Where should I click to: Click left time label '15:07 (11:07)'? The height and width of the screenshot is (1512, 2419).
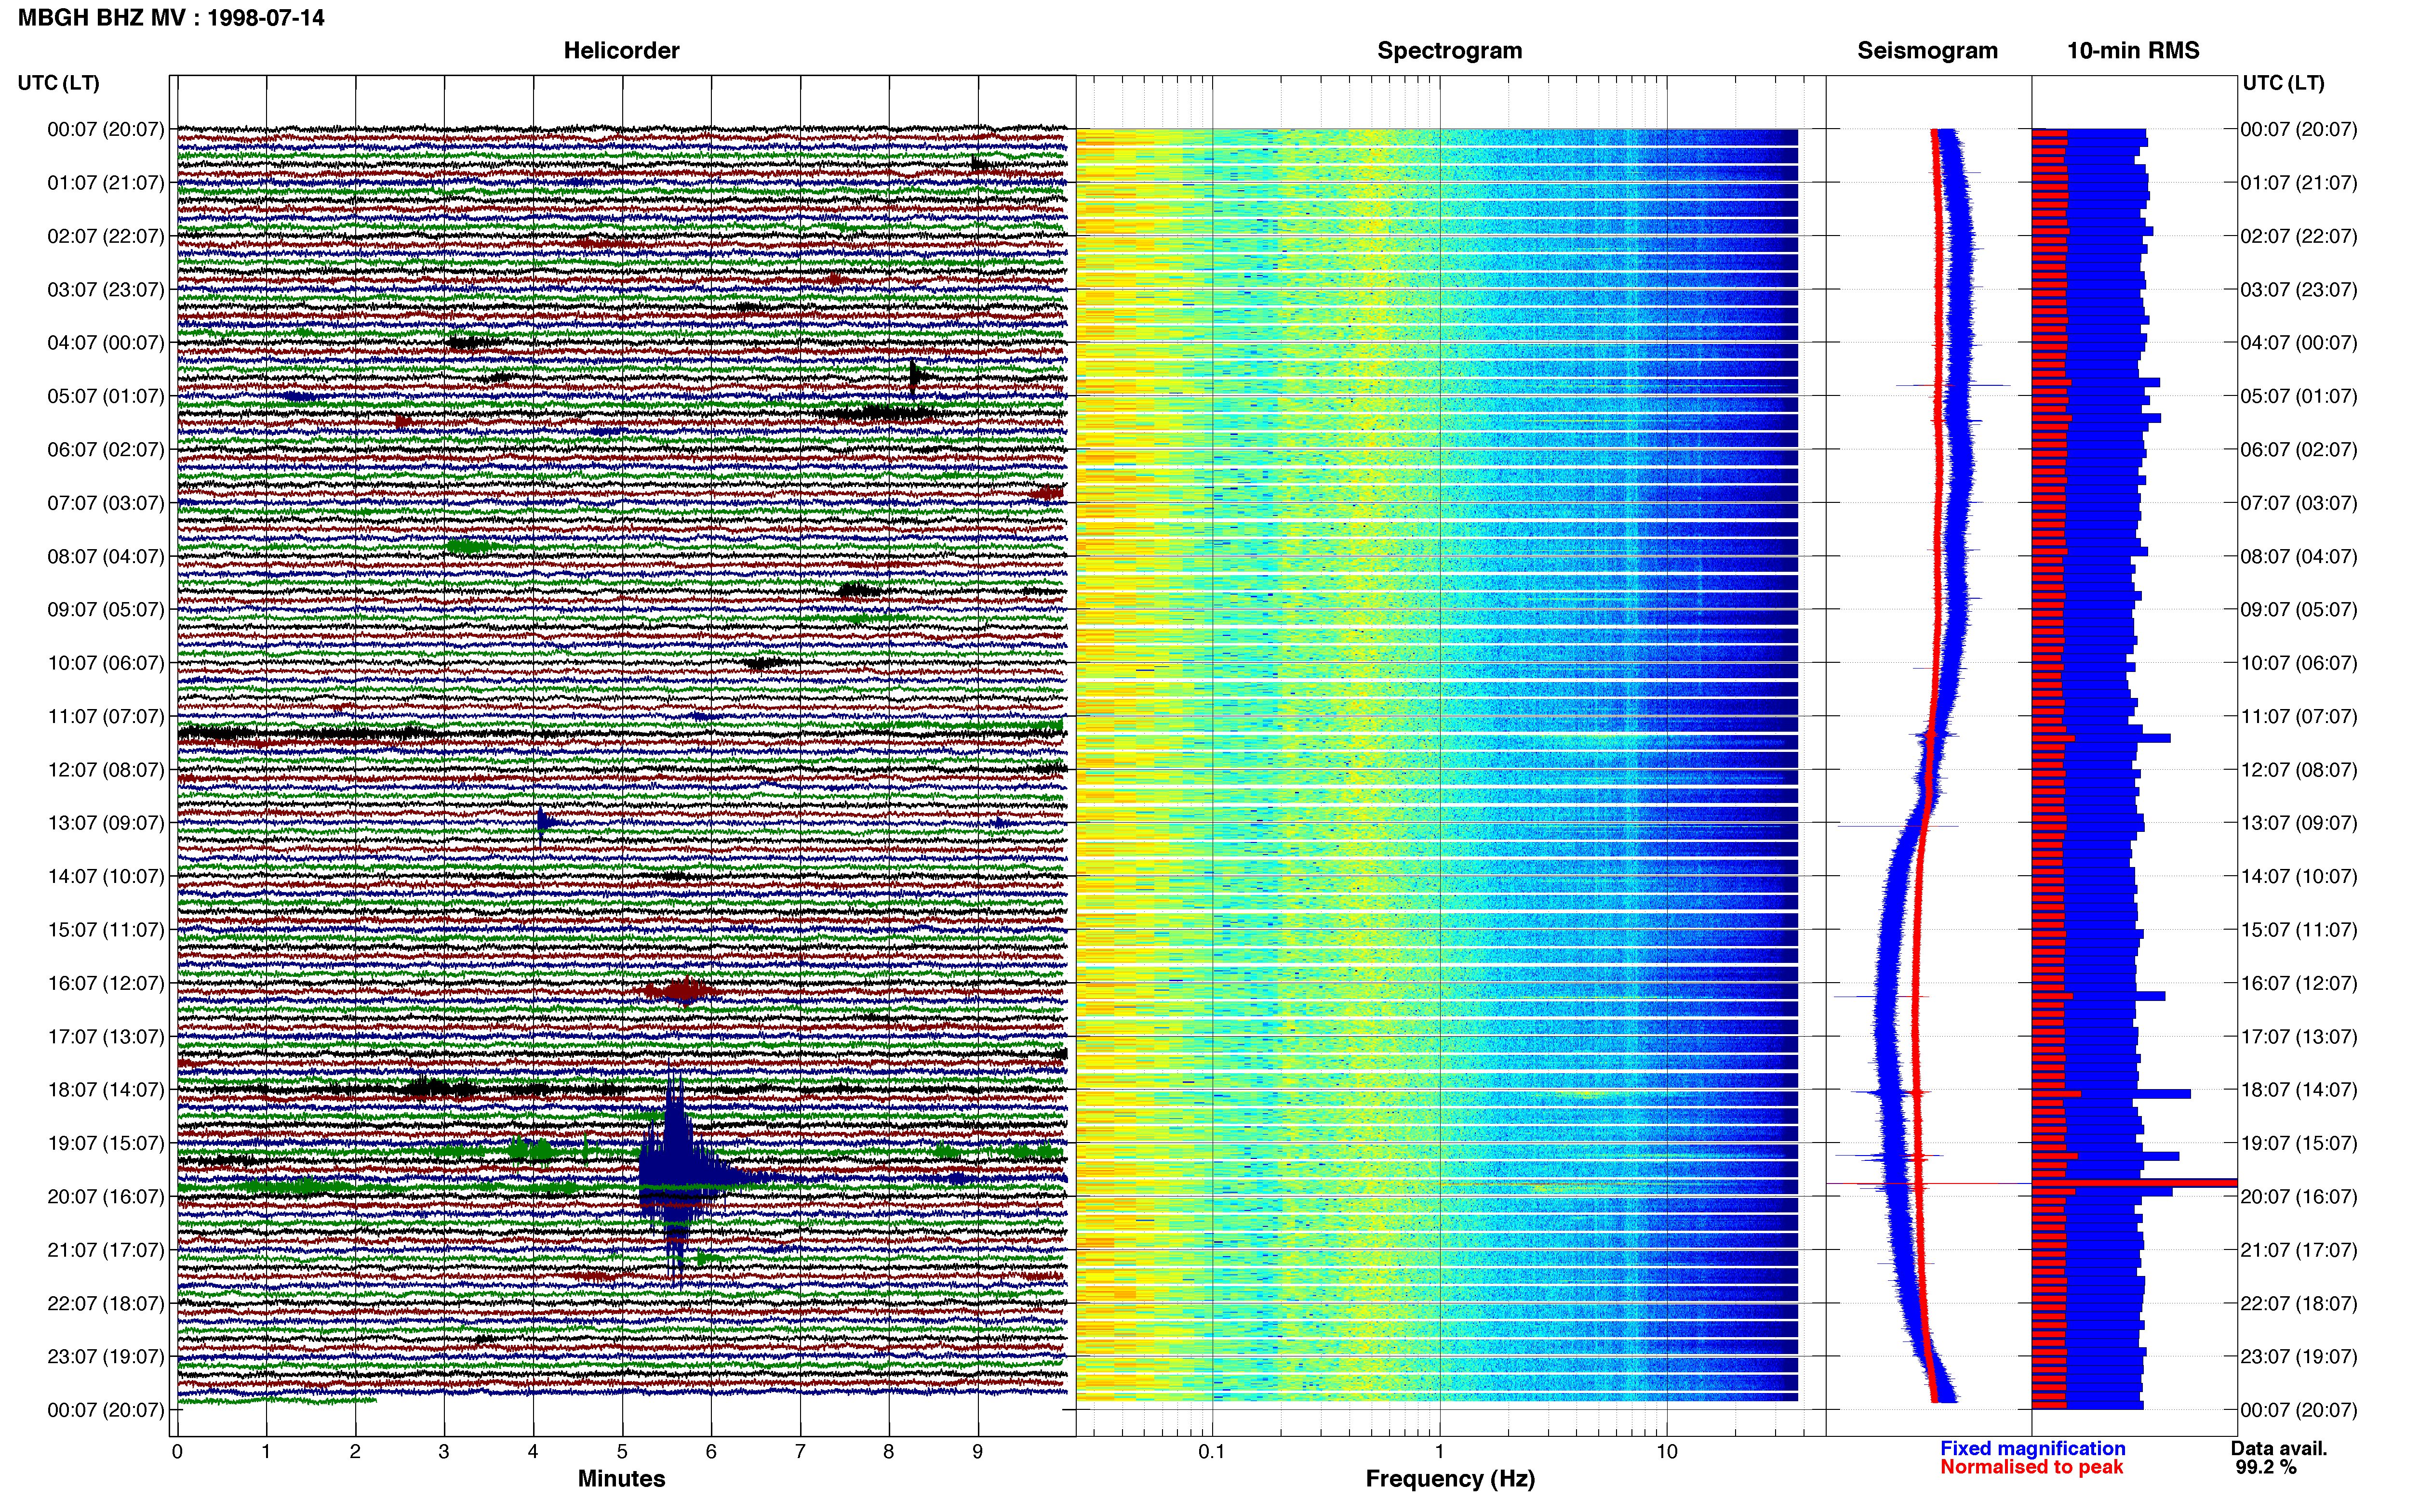coord(105,929)
